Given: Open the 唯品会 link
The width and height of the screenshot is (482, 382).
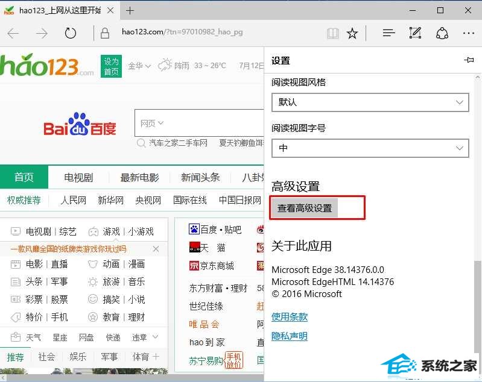Looking at the screenshot, I should [x=204, y=324].
